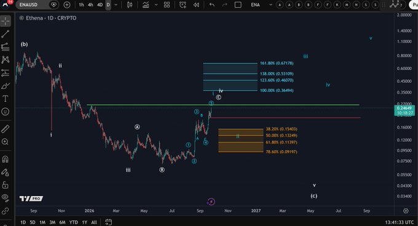Viewport: 418px width, 226px height.
Task: Click the M favorite drawing shortcut
Action: [347, 5]
